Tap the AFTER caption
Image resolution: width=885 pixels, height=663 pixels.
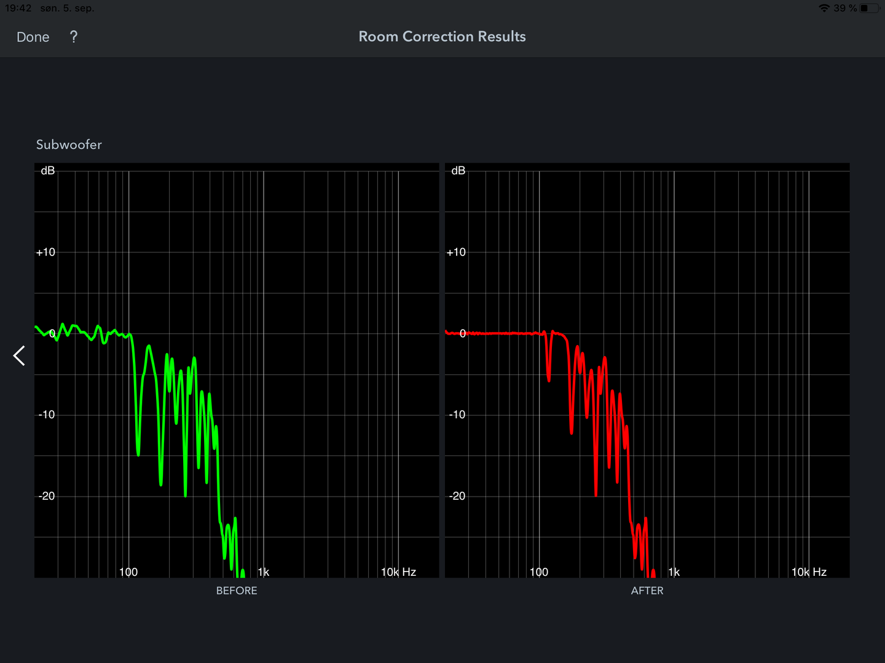pos(647,591)
